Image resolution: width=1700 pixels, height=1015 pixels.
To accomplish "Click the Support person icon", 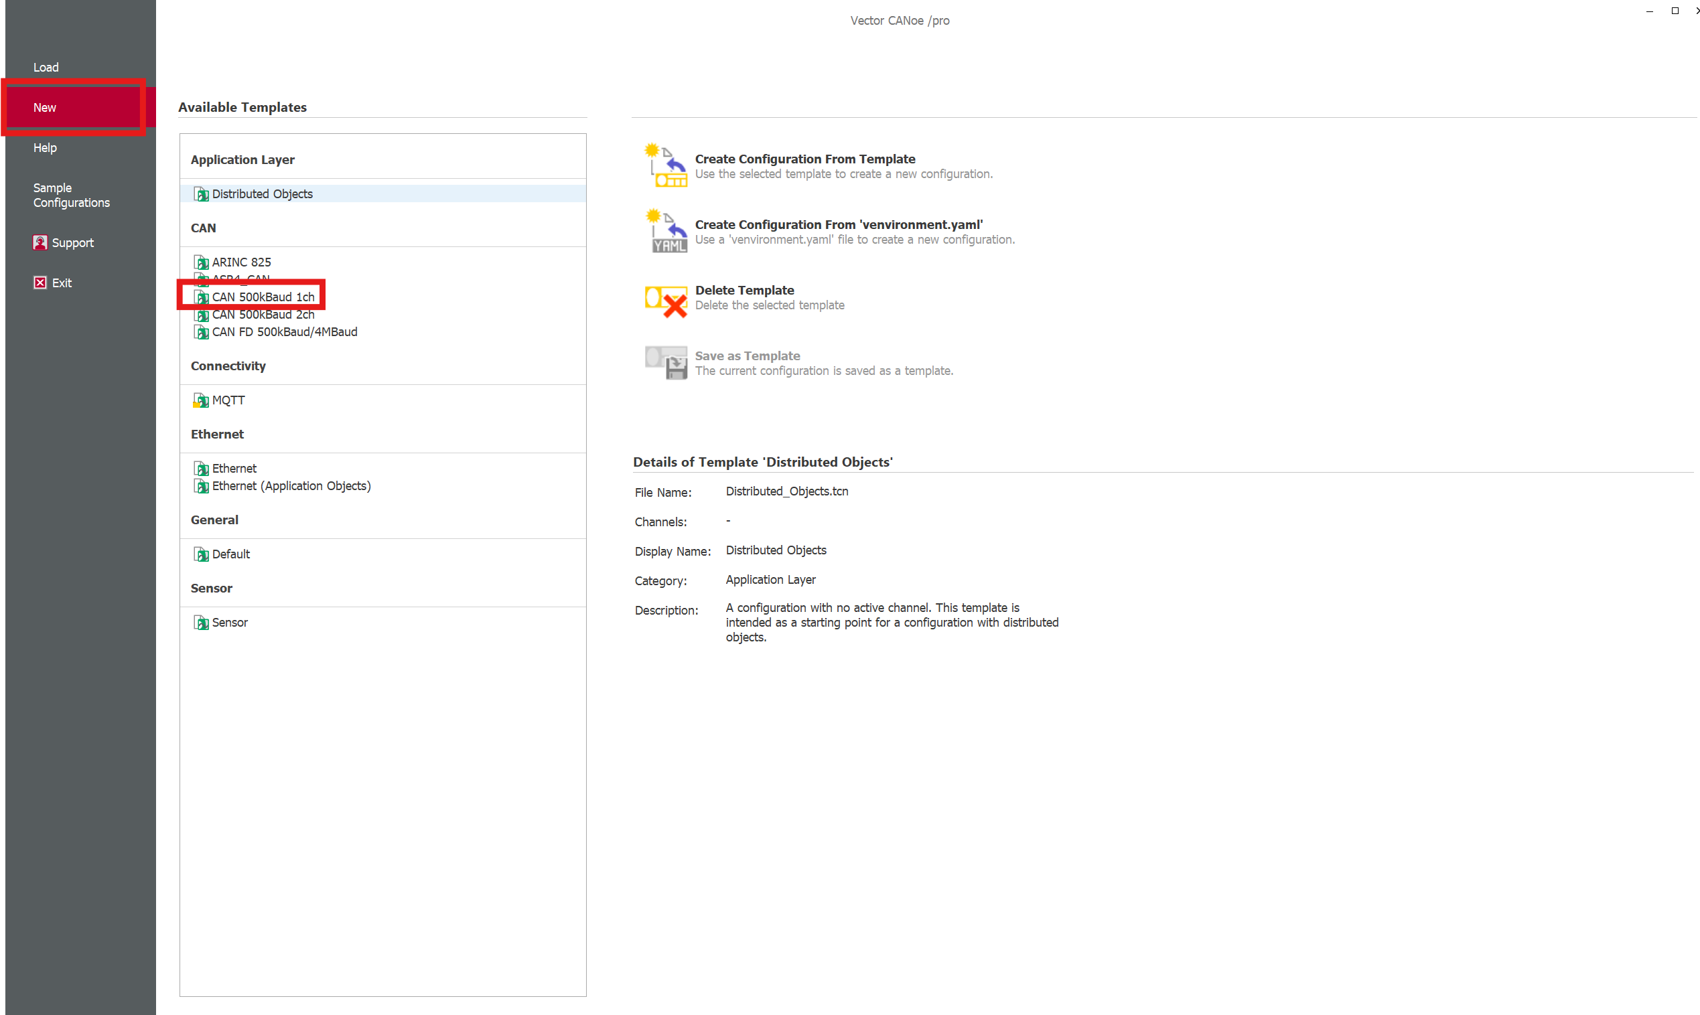I will click(40, 242).
